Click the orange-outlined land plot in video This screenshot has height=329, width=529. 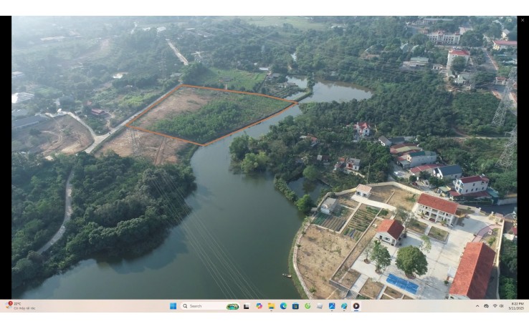tap(211, 114)
